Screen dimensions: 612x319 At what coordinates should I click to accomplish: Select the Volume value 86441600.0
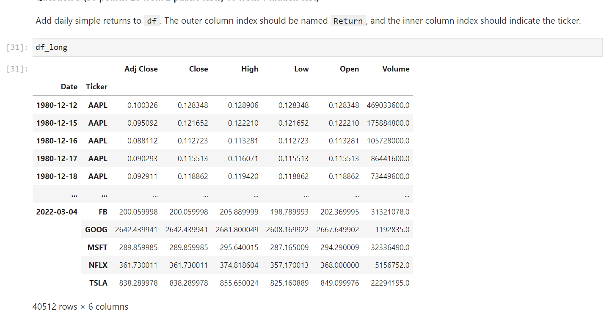tap(390, 159)
